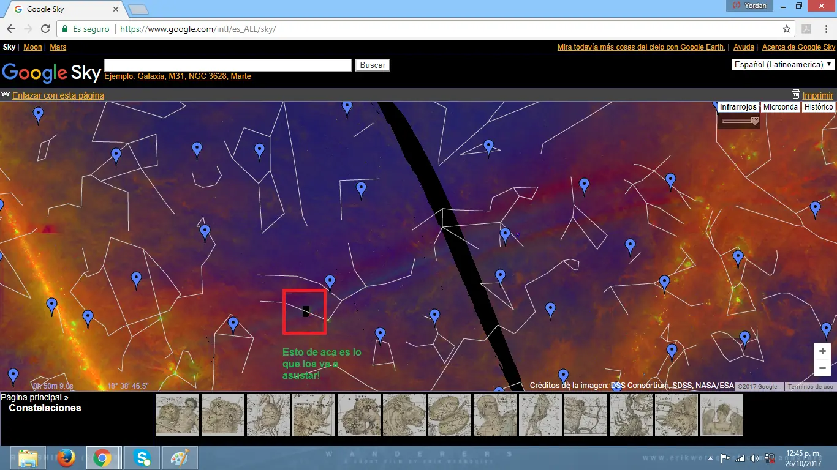Open the Chrome three-dot menu
The height and width of the screenshot is (470, 837).
(x=825, y=29)
